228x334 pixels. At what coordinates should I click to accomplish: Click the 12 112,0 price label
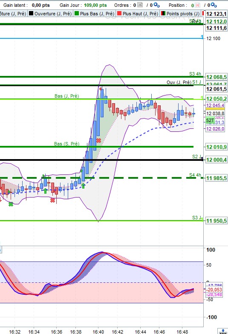point(216,21)
